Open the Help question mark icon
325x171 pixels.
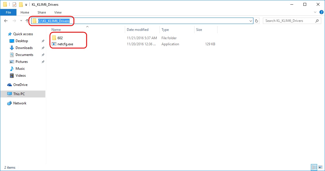(321, 12)
